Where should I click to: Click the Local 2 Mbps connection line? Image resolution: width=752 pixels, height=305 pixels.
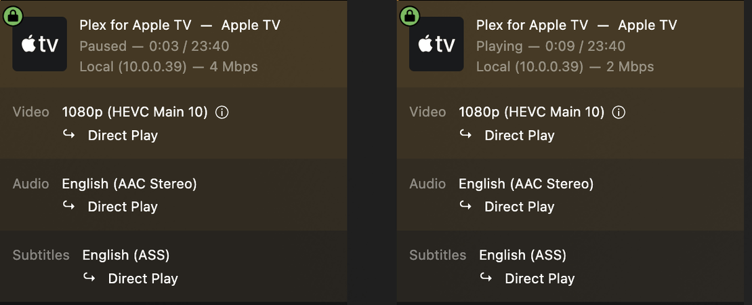[x=565, y=66]
